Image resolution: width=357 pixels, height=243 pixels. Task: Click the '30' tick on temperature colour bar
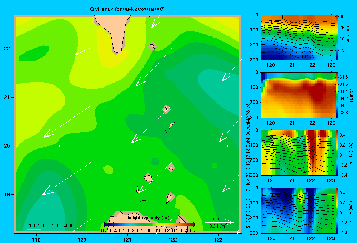click(x=342, y=16)
